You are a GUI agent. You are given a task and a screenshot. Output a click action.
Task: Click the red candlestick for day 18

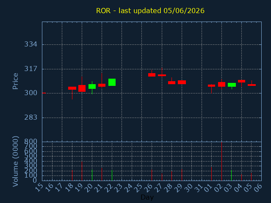(x=72, y=88)
